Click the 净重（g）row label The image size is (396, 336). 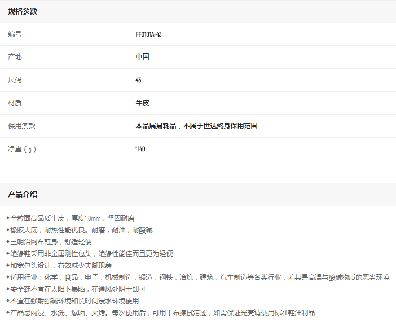[x=22, y=149]
